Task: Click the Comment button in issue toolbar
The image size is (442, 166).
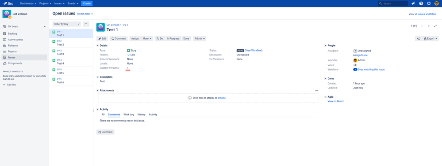Action: coord(119,39)
